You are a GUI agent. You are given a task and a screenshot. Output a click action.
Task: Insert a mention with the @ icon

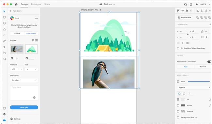coord(34,97)
